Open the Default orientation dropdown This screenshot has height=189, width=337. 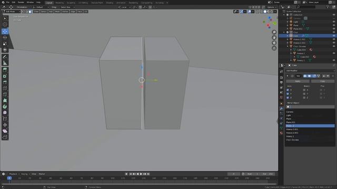coord(41,7)
